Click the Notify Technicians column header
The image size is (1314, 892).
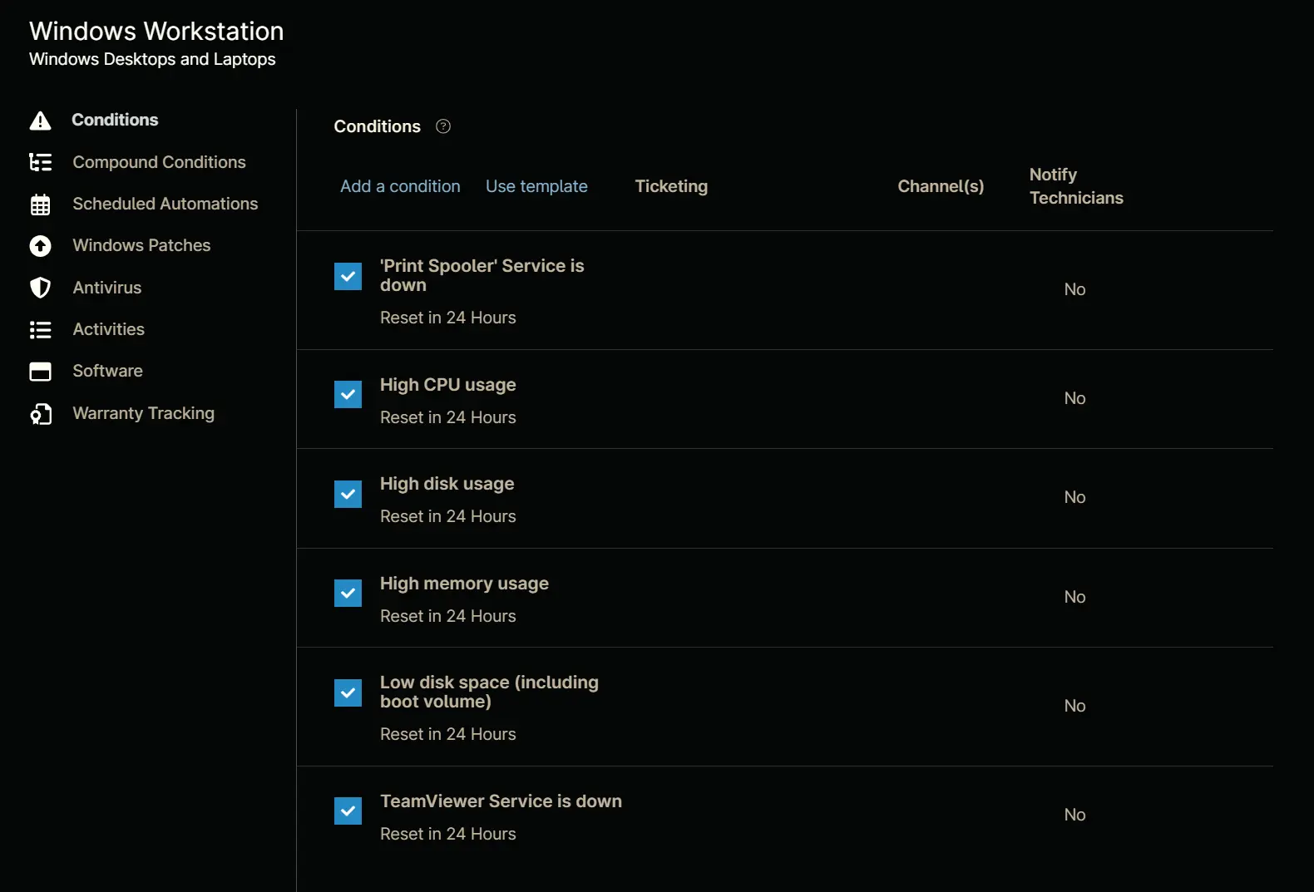coord(1076,186)
